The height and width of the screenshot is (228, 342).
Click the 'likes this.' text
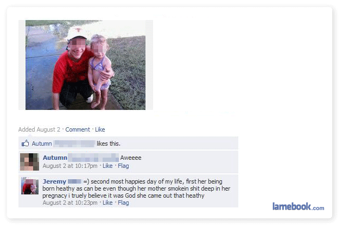[x=109, y=144]
